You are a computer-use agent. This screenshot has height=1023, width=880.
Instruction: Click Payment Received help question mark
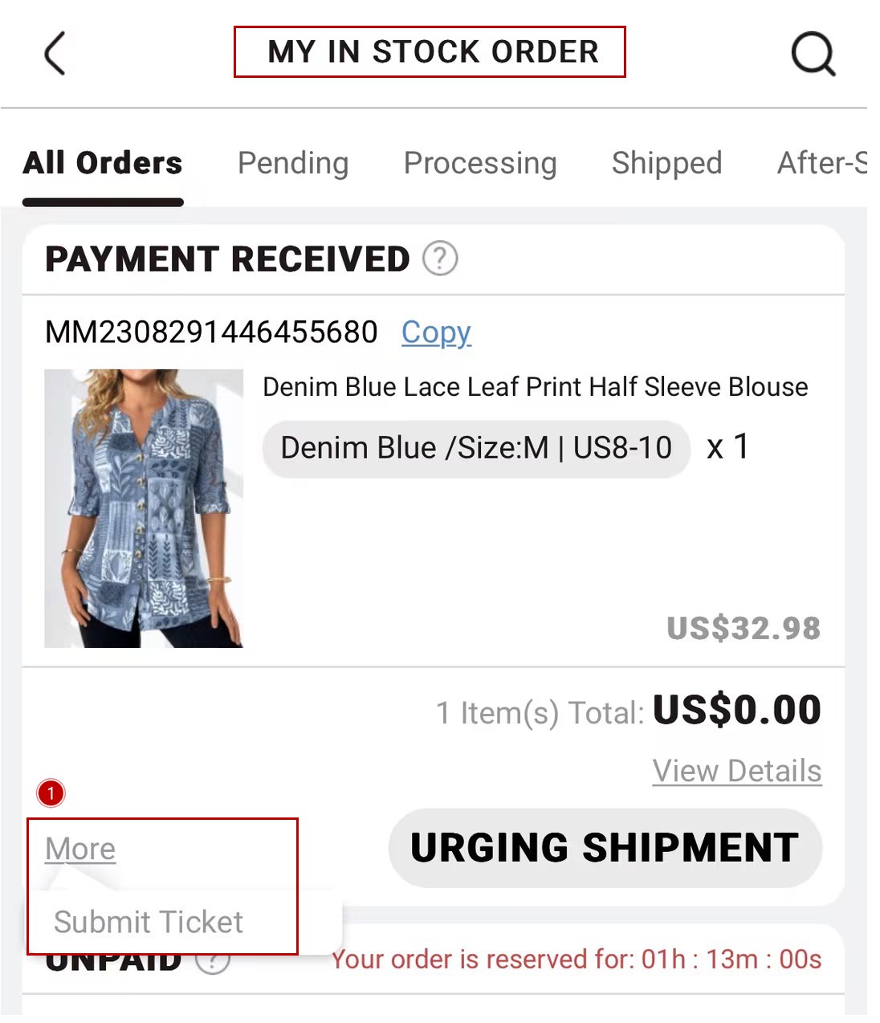(440, 259)
